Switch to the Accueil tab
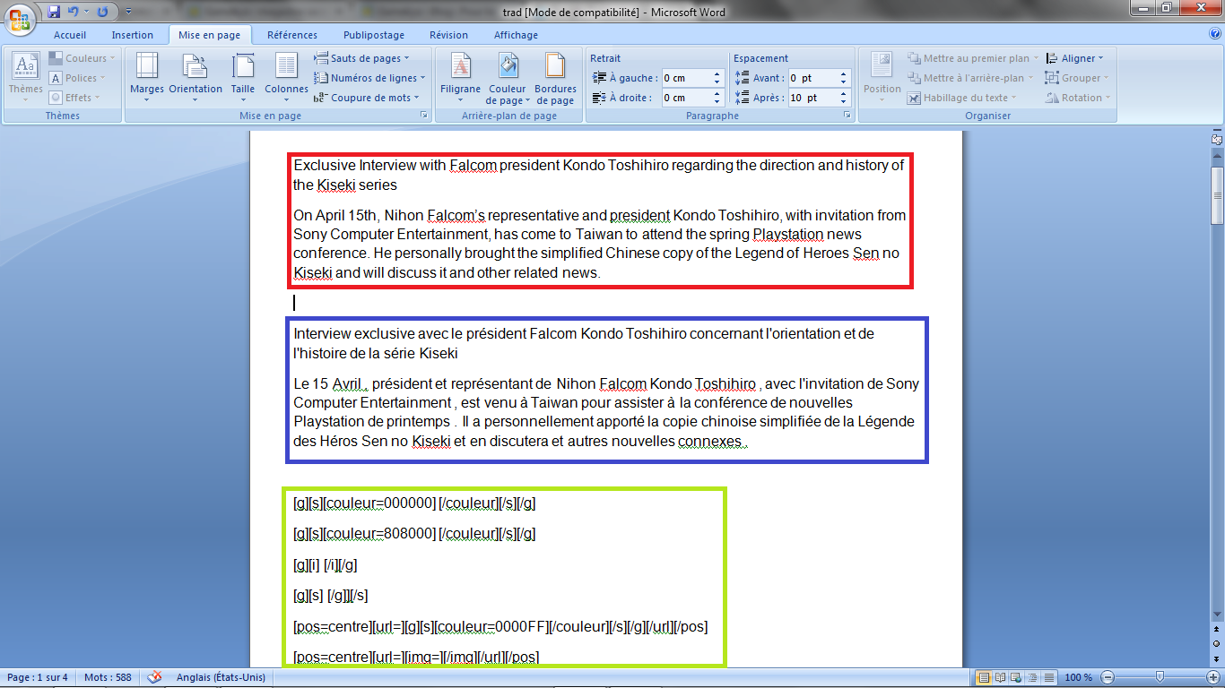 tap(70, 35)
